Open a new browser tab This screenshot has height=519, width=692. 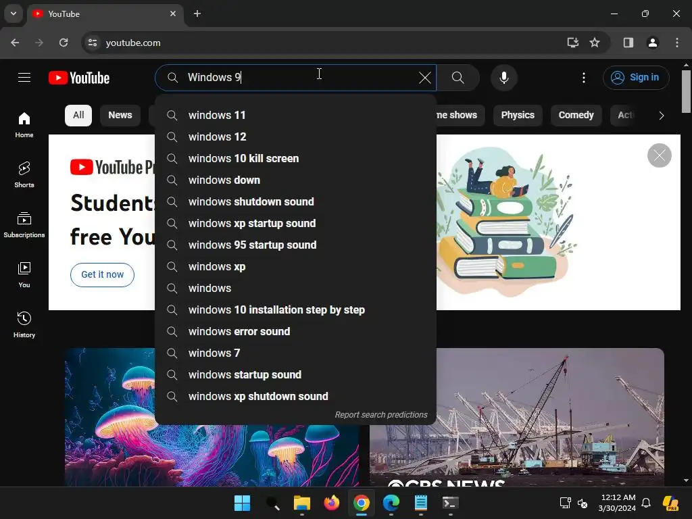tap(197, 14)
